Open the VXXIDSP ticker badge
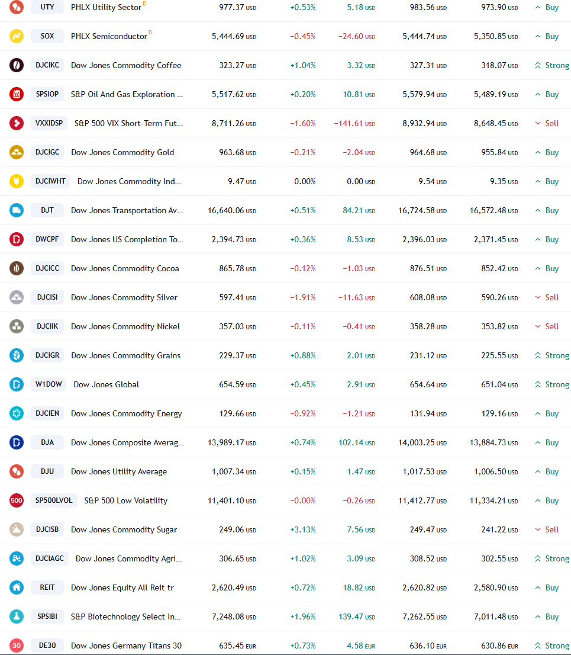571x655 pixels. (x=49, y=123)
